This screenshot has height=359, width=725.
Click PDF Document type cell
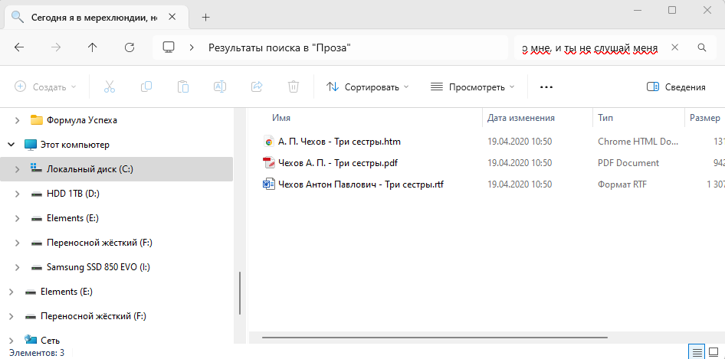click(628, 163)
